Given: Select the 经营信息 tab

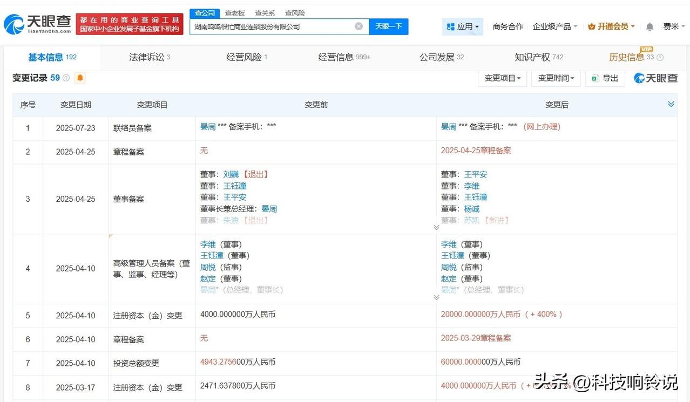Looking at the screenshot, I should click(344, 57).
